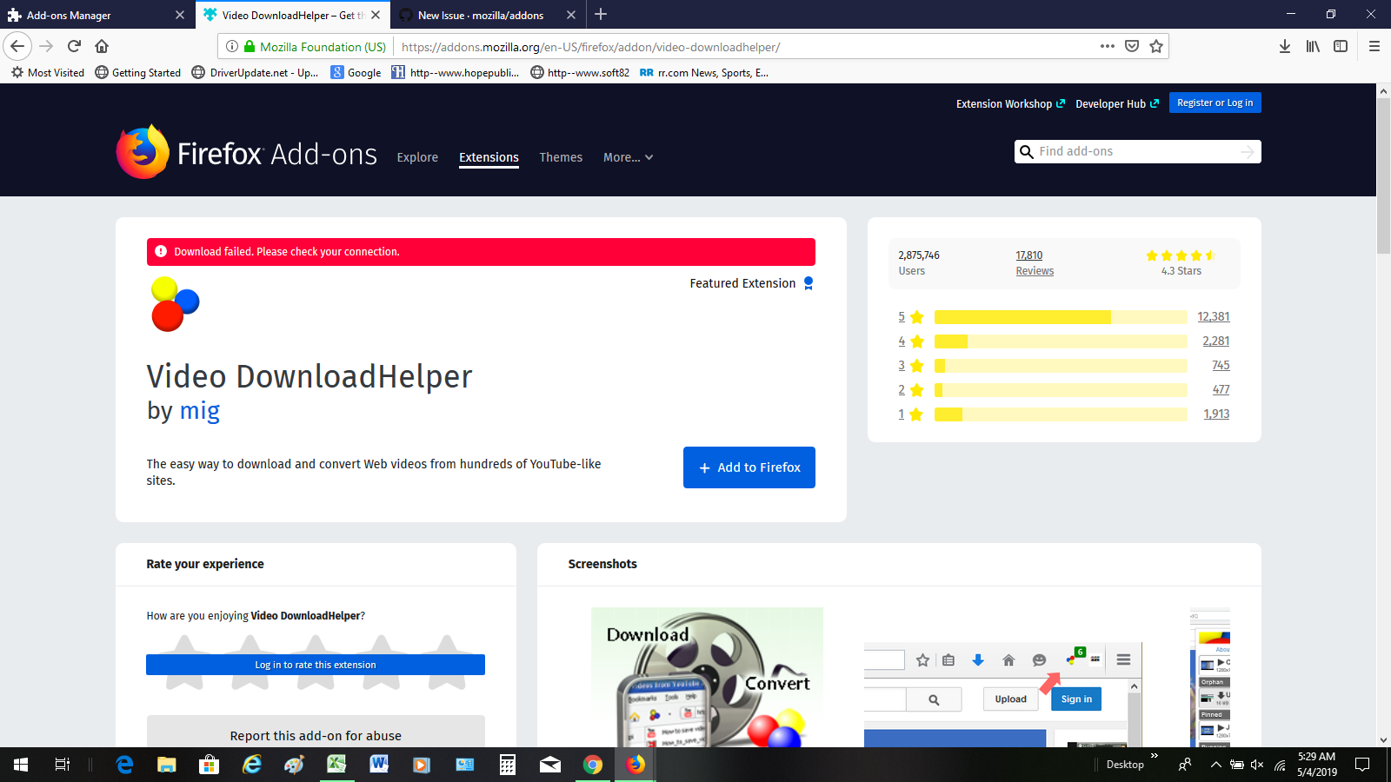Open the Library toolbar icon
The height and width of the screenshot is (782, 1391).
[x=1313, y=46]
